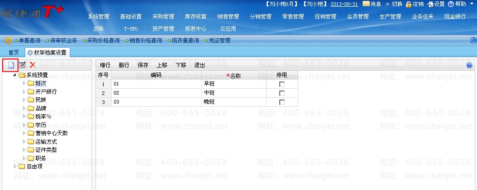Toggle 停用 checkbox for 早班 row
This screenshot has width=477, height=190.
282,84
